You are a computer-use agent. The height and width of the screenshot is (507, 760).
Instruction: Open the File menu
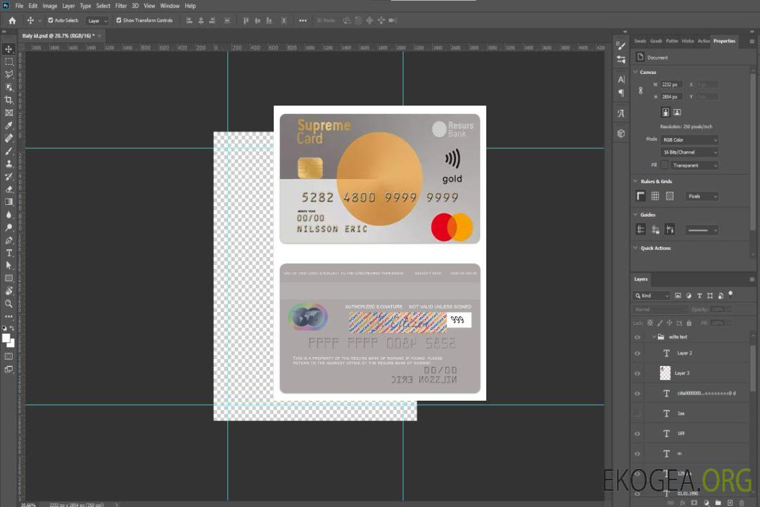[19, 6]
